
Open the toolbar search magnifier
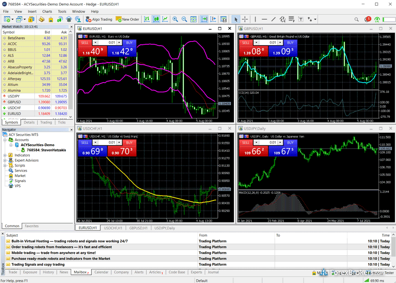pyautogui.click(x=356, y=19)
